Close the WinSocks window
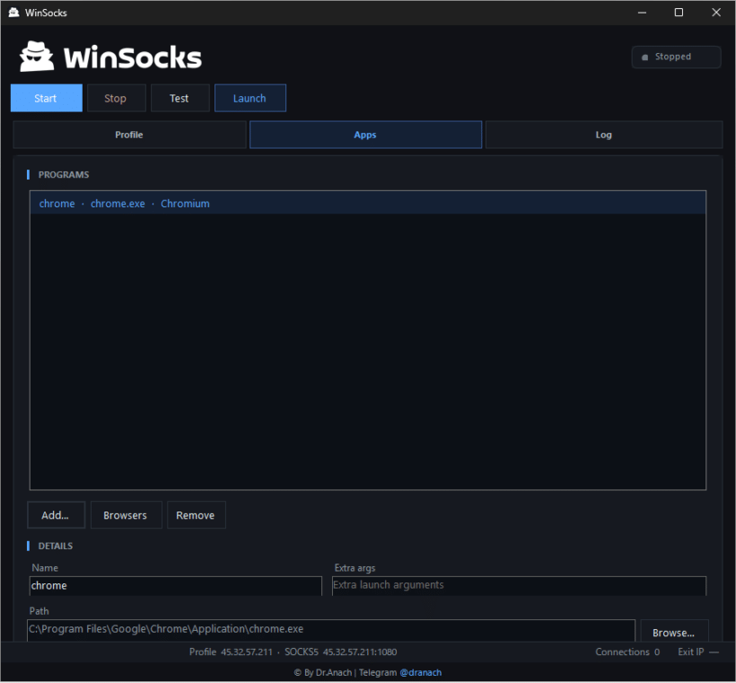This screenshot has width=736, height=683. (716, 13)
